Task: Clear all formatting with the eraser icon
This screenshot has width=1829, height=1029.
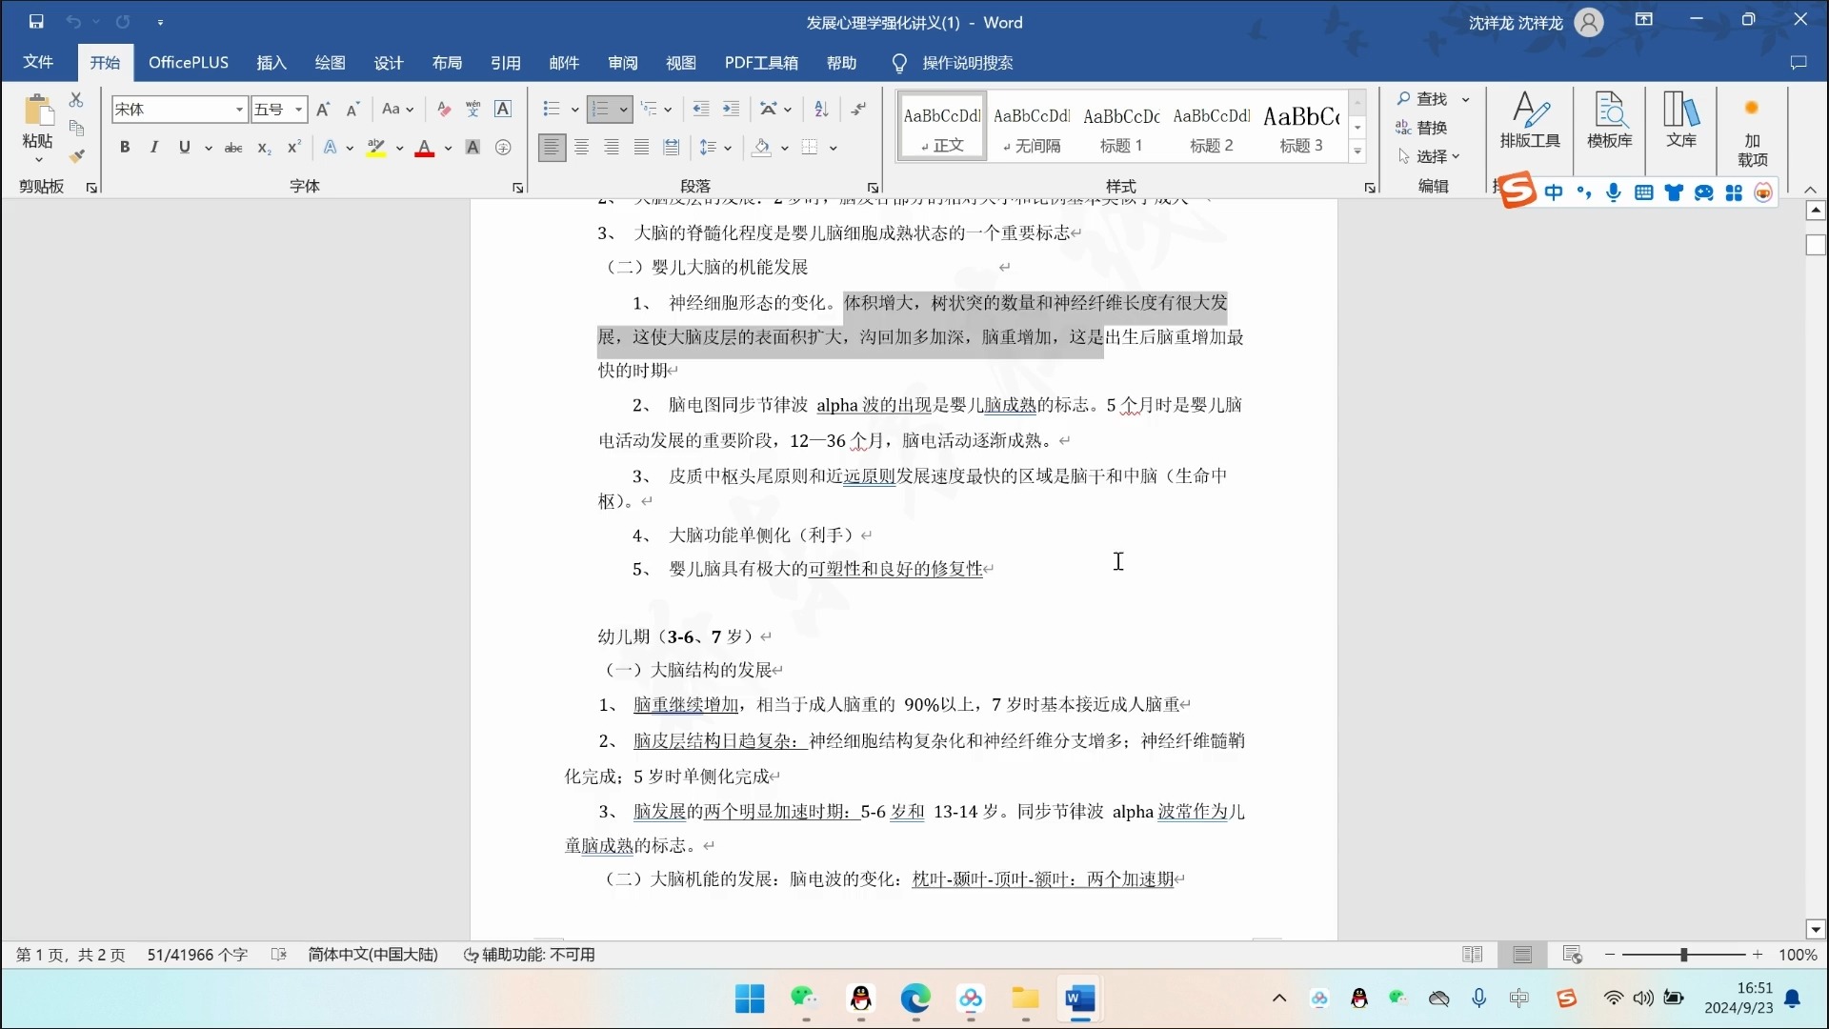Action: tap(443, 109)
